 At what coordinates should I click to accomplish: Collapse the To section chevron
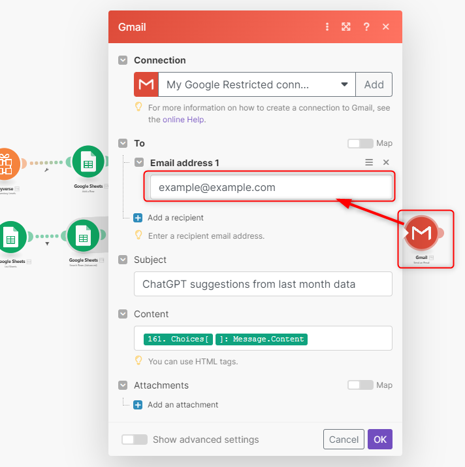tap(123, 143)
